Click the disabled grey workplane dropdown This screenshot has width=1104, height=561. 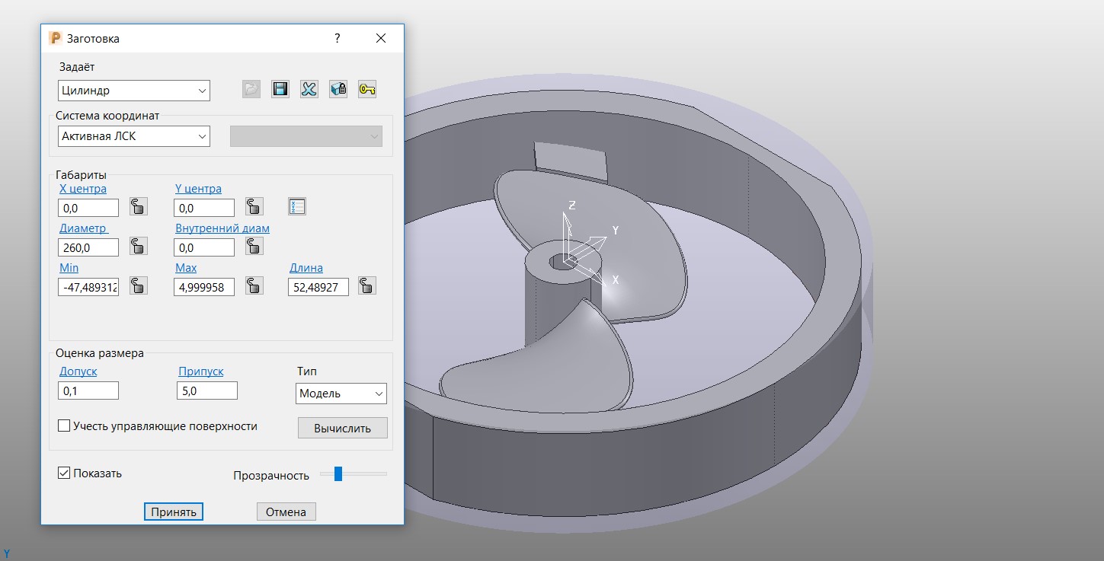(306, 136)
